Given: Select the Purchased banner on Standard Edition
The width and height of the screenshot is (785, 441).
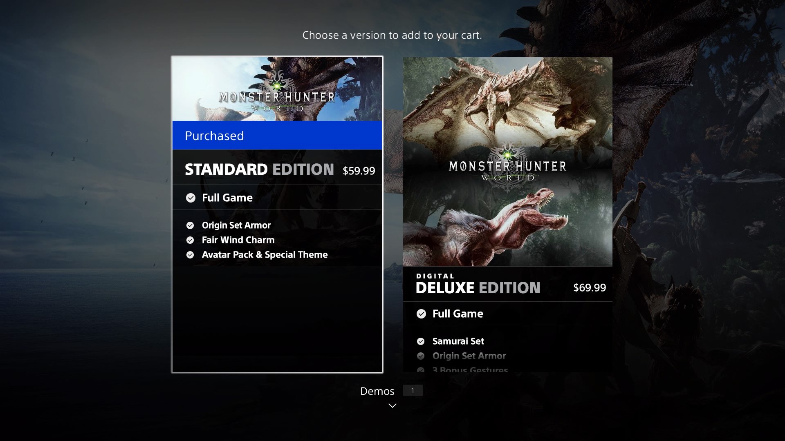Looking at the screenshot, I should tap(277, 136).
